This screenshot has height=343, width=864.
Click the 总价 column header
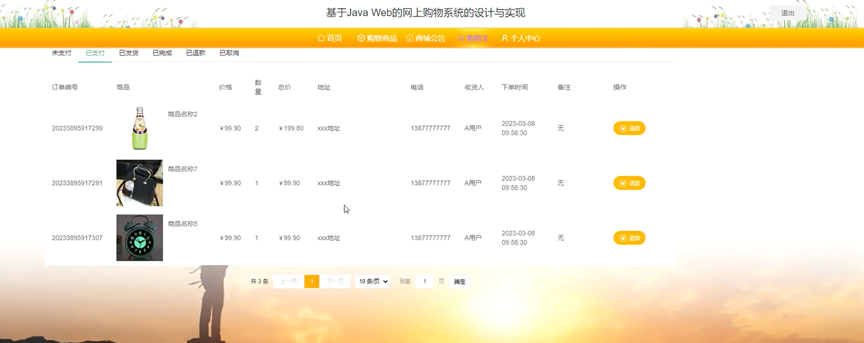point(284,87)
